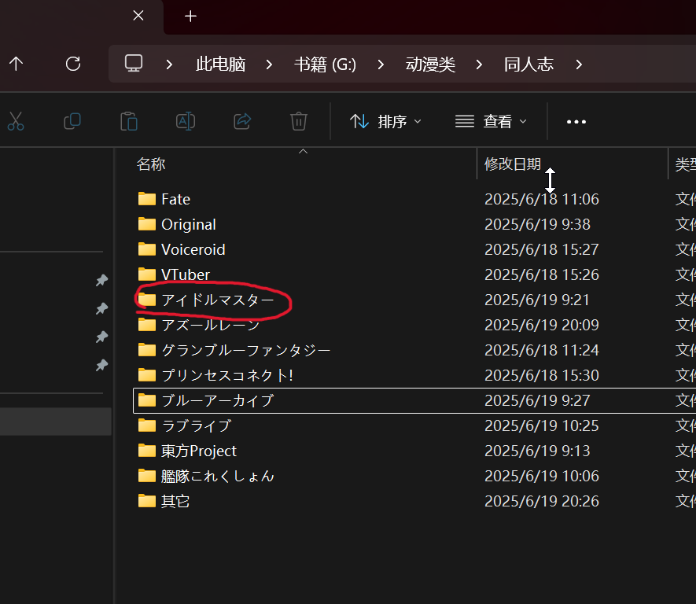Screen dimensions: 696x604
Task: Expand chevron after 动漫类 breadcrumb
Action: (479, 64)
